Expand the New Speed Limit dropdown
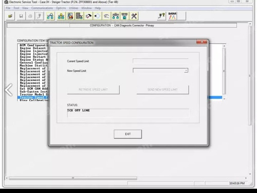 pyautogui.click(x=186, y=71)
